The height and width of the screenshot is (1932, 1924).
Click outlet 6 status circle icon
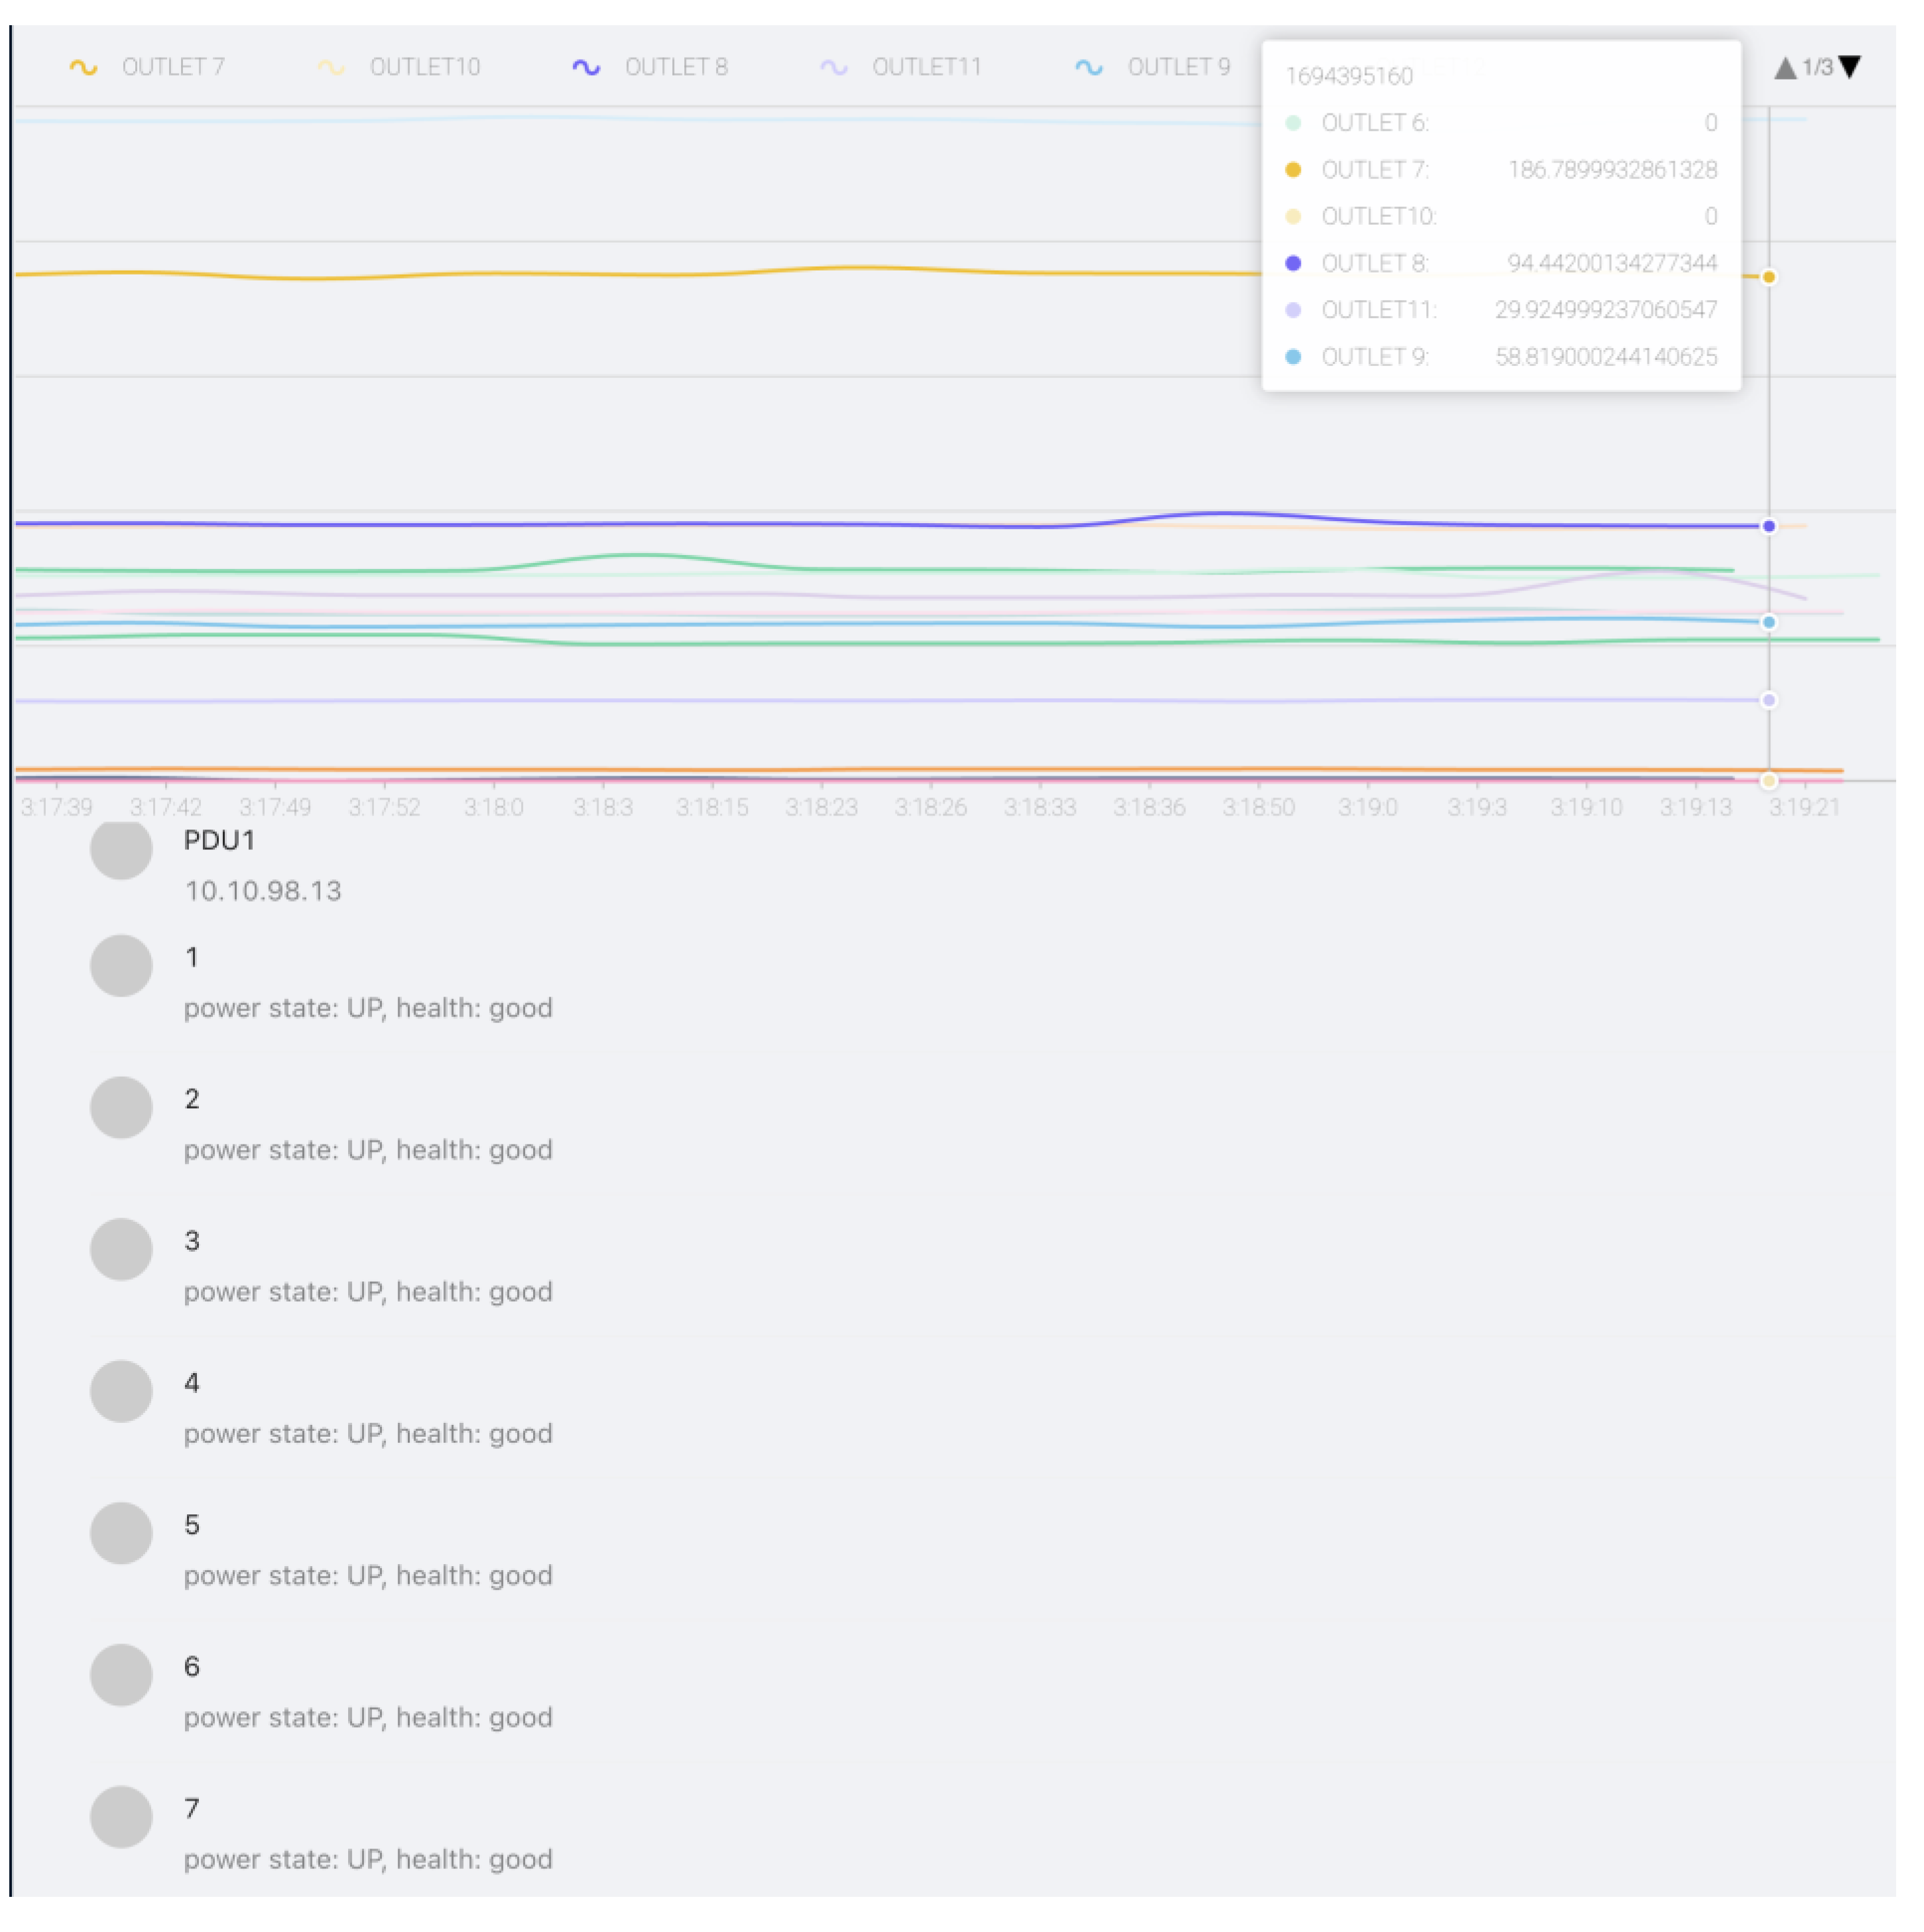click(121, 1676)
